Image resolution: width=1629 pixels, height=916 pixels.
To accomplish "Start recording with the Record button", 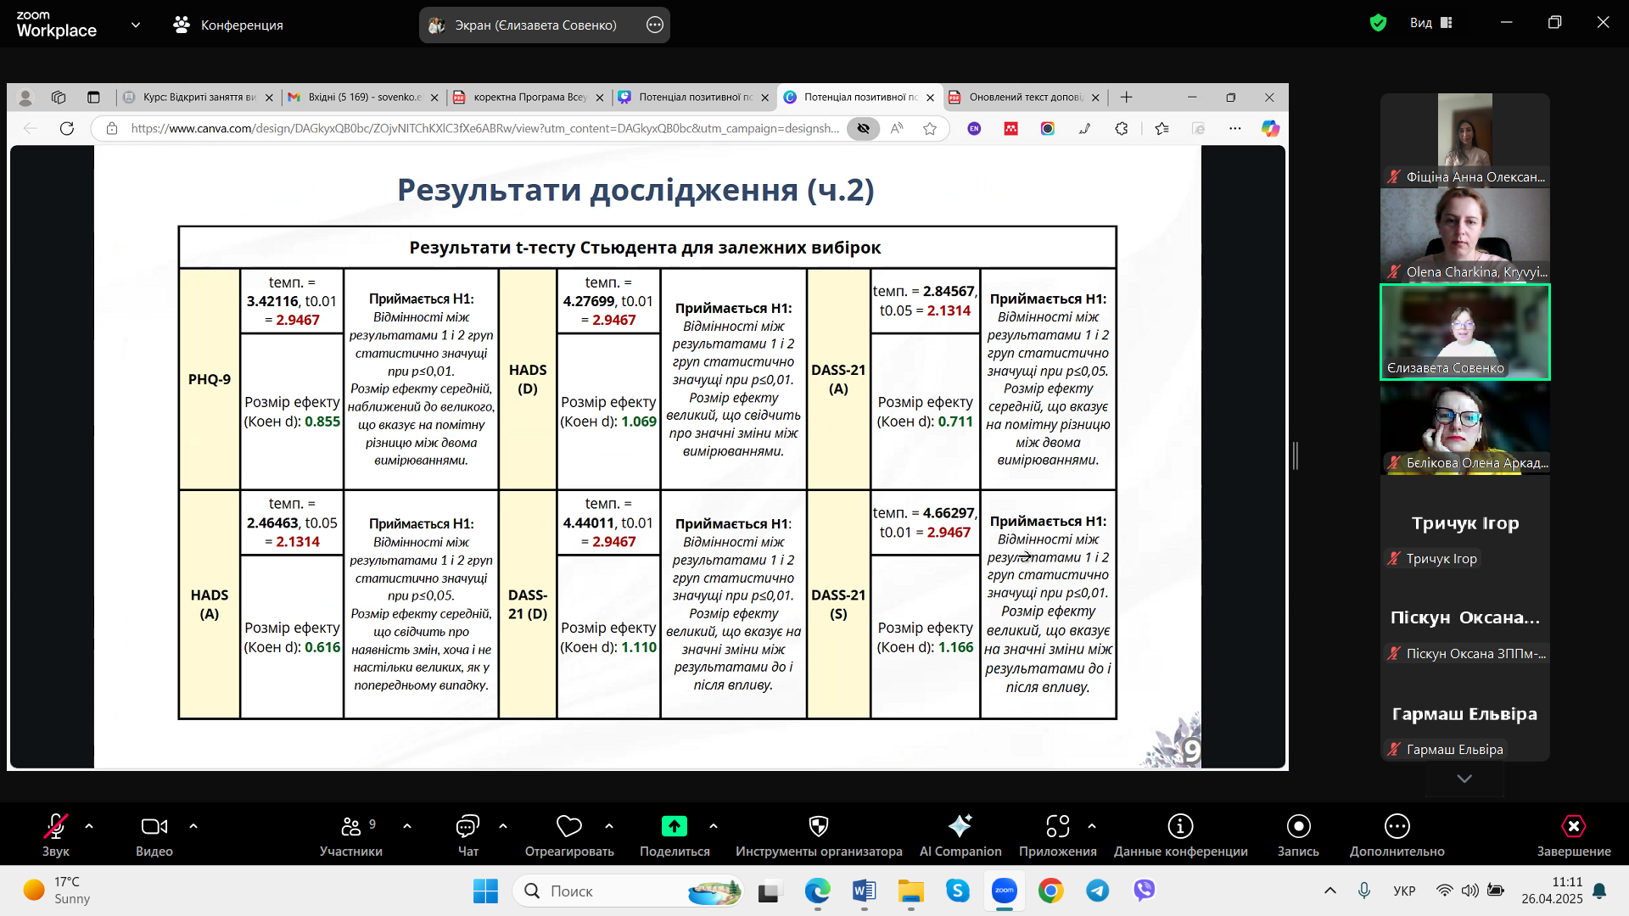I will pos(1298,827).
